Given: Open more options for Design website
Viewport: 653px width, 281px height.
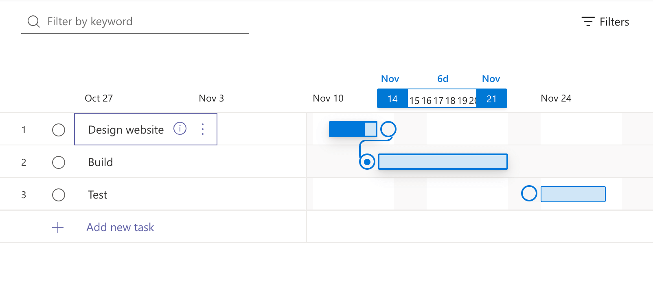Looking at the screenshot, I should click(x=203, y=129).
